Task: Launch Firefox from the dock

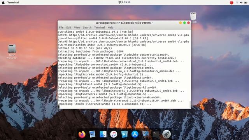Action: point(82,134)
